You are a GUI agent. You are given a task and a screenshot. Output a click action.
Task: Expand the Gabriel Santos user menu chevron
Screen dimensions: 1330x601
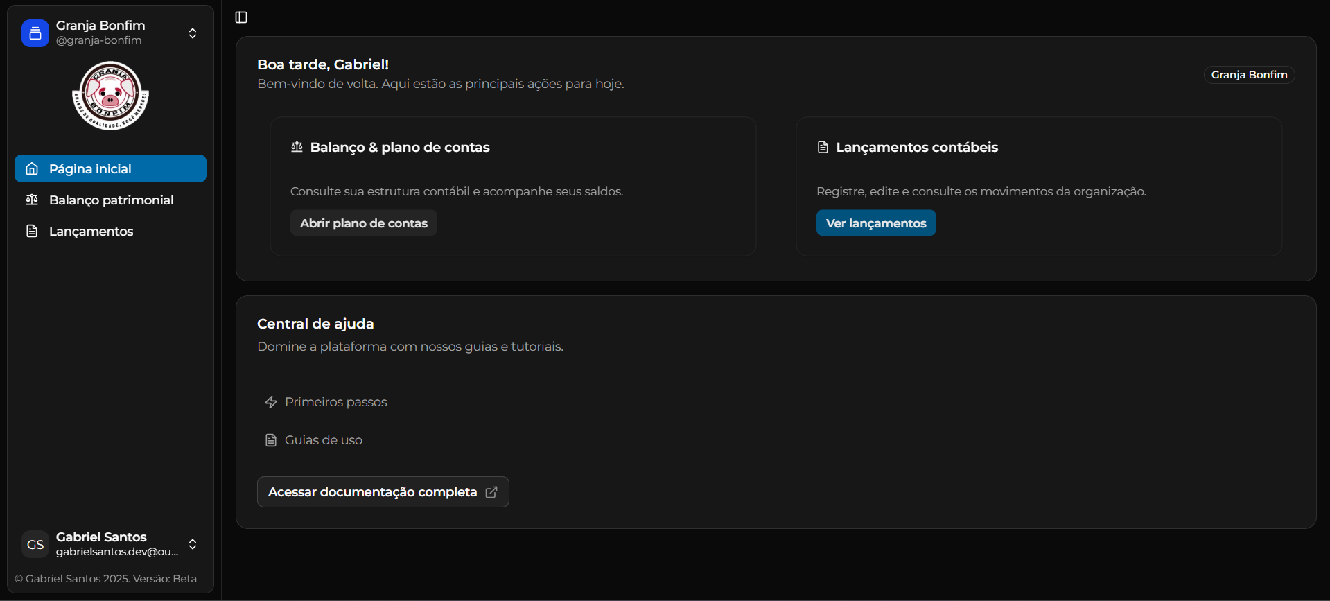point(193,544)
